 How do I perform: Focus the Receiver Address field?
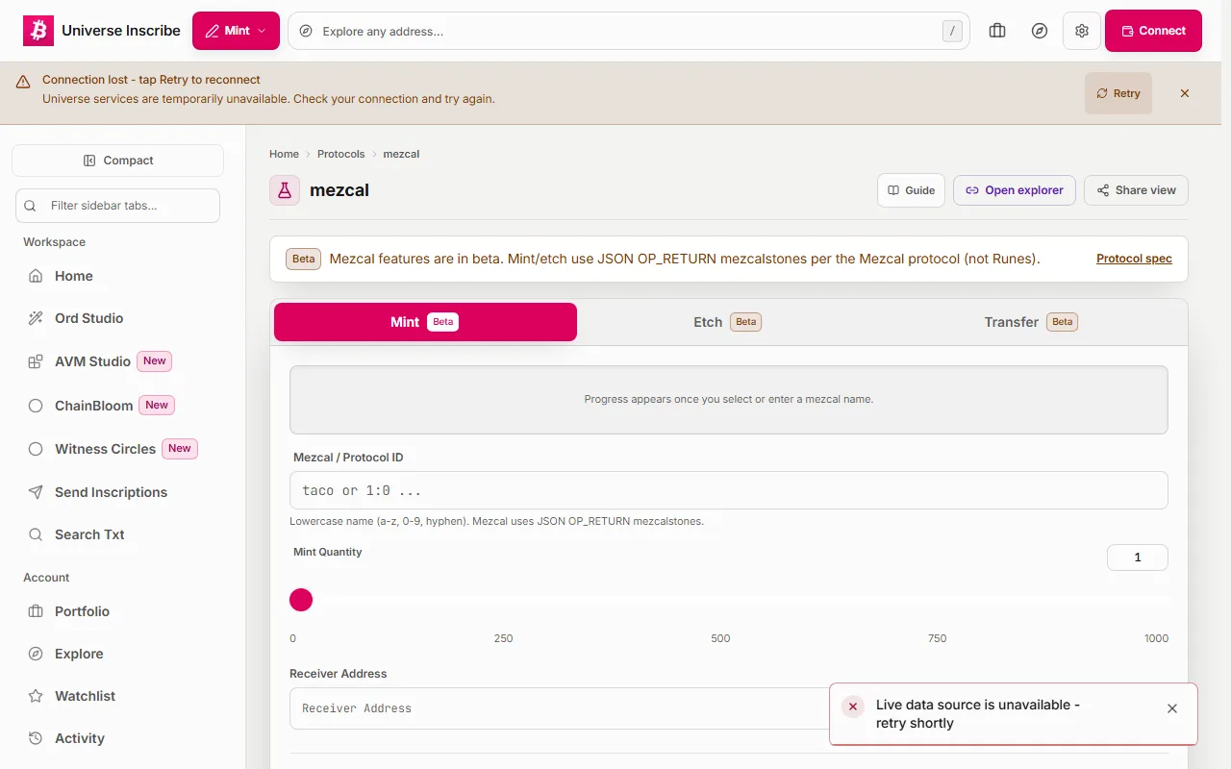[x=729, y=708]
